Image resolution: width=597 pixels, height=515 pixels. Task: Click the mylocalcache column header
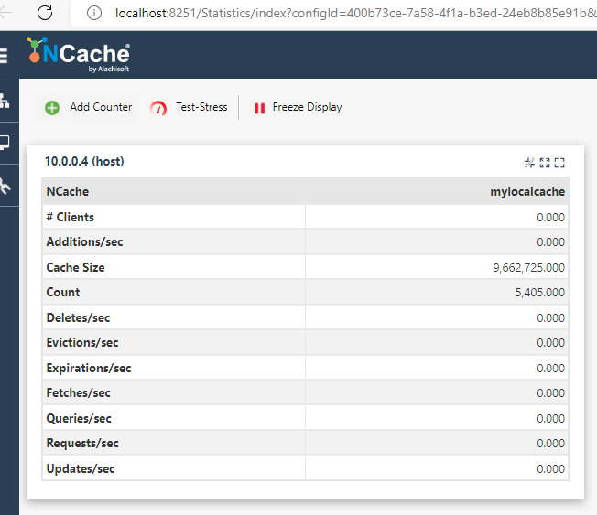coord(527,192)
